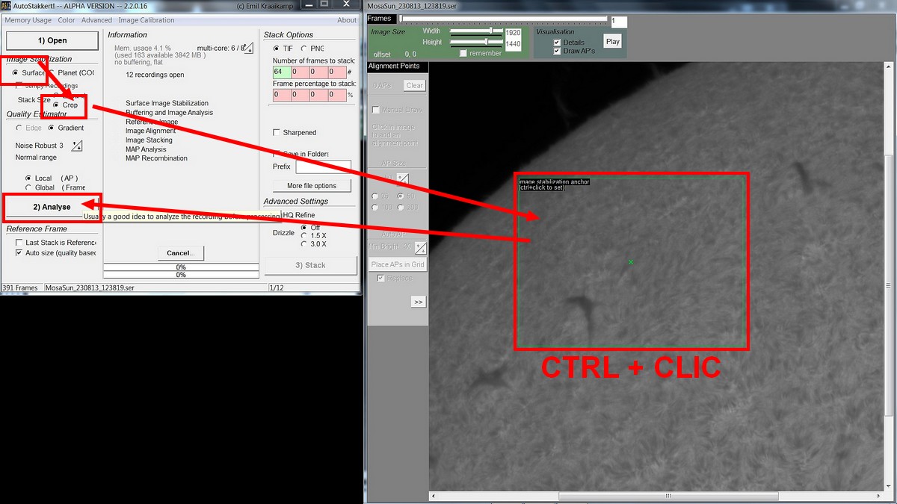Toggle Last Stack is Reference checkbox
897x504 pixels.
(19, 243)
